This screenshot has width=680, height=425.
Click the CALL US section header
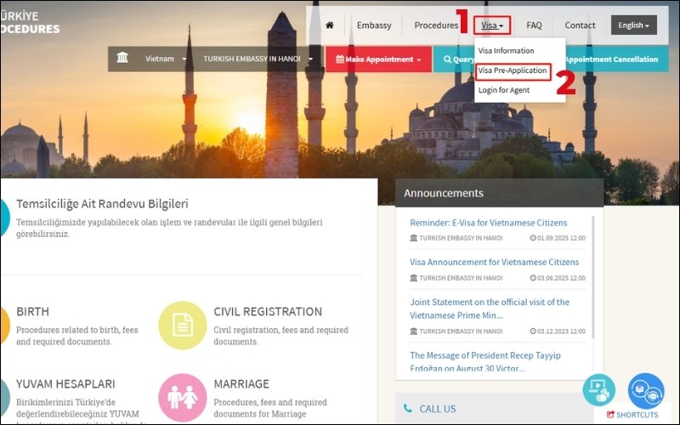438,409
